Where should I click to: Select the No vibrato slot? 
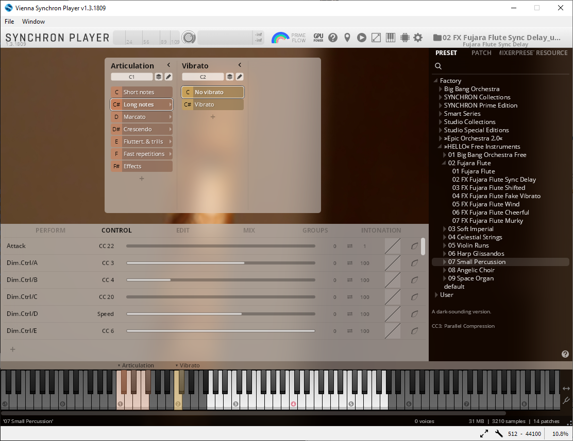coord(213,92)
